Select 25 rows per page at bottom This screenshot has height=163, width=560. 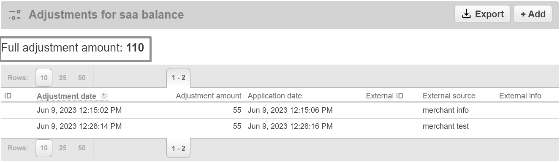63,148
